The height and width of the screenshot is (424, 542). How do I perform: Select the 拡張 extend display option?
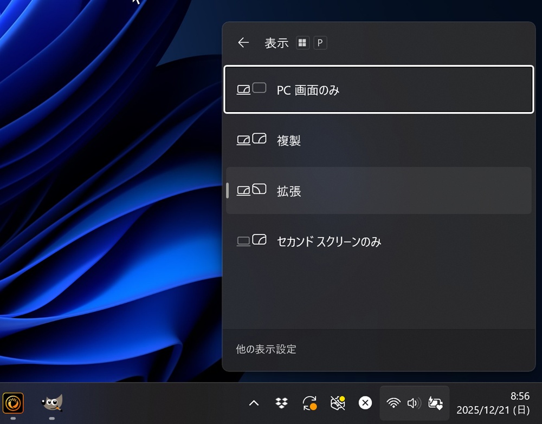click(378, 191)
